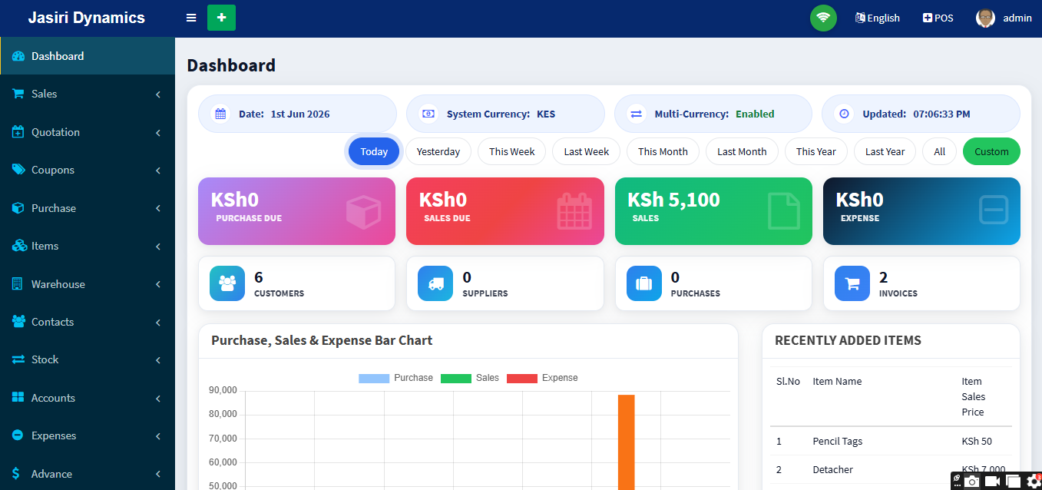Expand the Items menu chevron
The height and width of the screenshot is (490, 1042).
click(158, 247)
